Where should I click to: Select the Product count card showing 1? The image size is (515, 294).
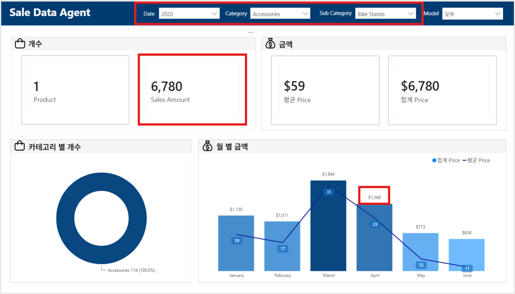(x=75, y=90)
